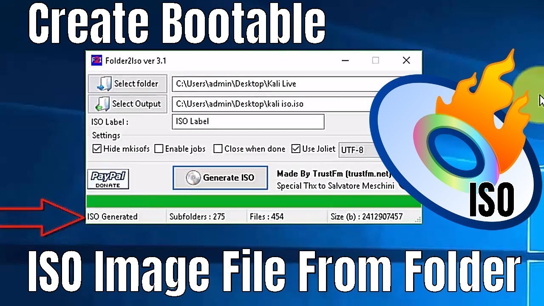Close the Folder2Iso window
The height and width of the screenshot is (306, 544).
(x=406, y=60)
